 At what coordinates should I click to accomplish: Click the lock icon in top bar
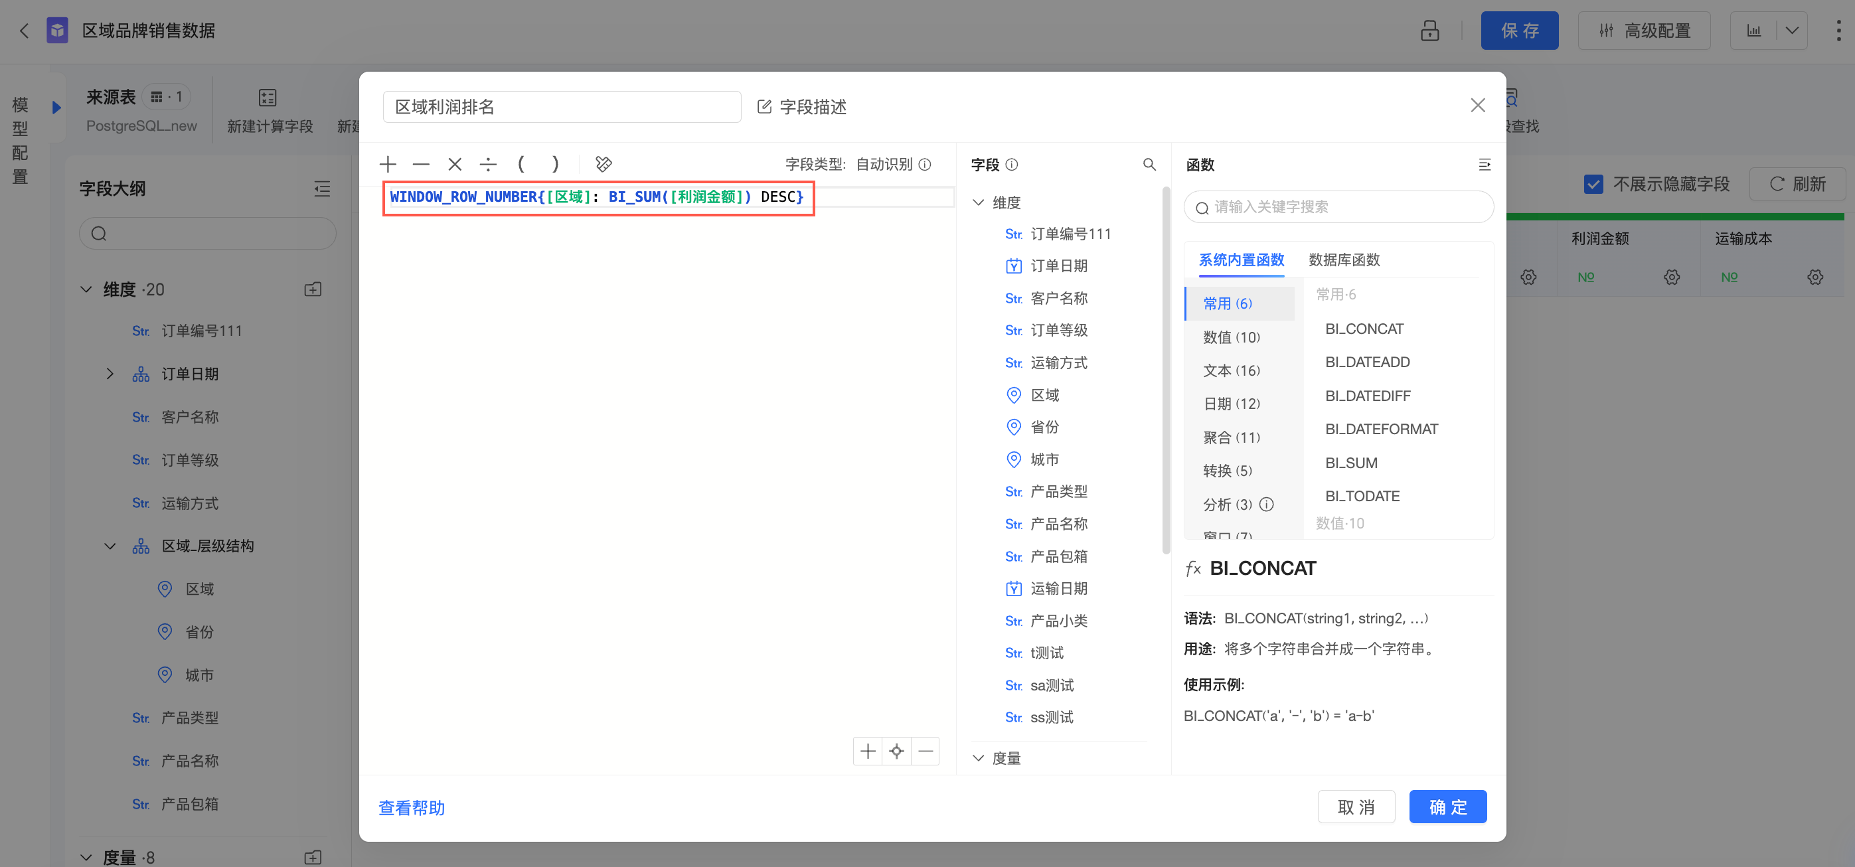point(1429,31)
